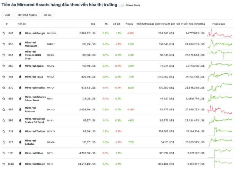View Mirrored Tesla 7-day sparkline chart
Viewport: 235px width, 171px height.
point(220,77)
